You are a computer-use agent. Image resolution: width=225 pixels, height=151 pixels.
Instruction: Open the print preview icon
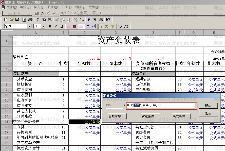[25, 20]
